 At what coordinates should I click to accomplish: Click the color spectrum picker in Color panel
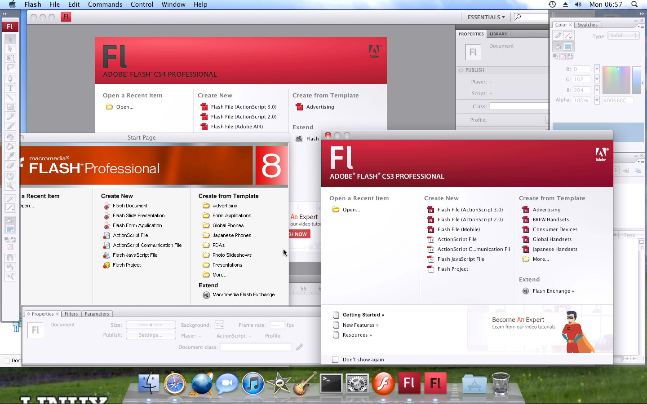pos(616,80)
